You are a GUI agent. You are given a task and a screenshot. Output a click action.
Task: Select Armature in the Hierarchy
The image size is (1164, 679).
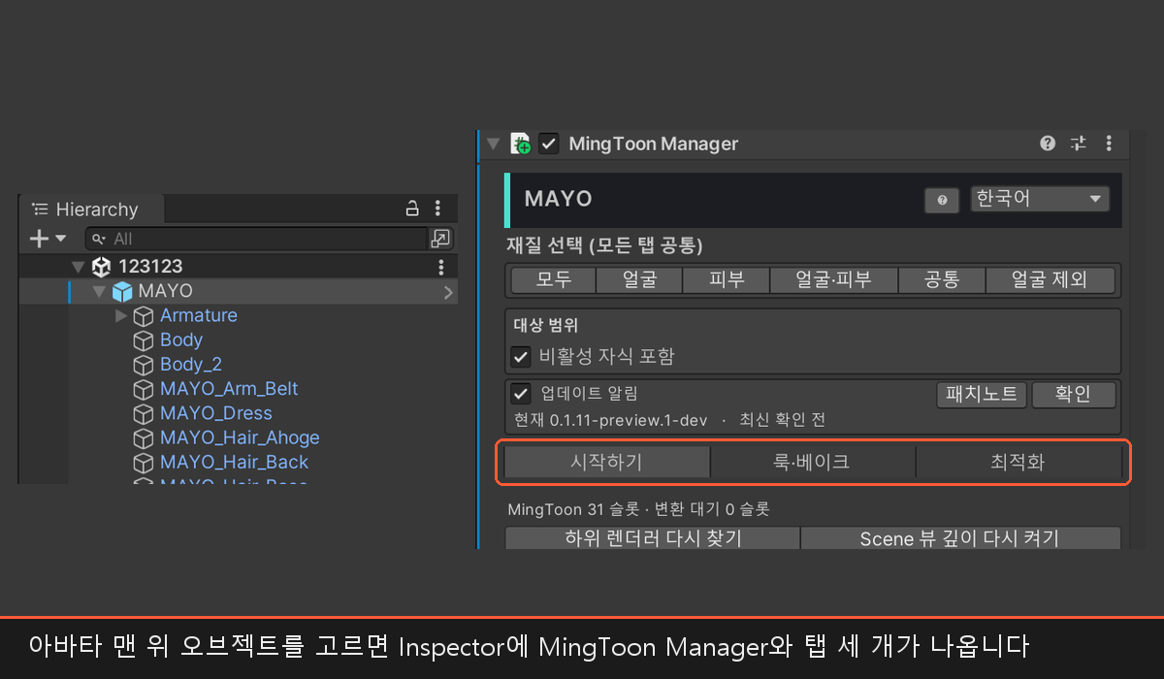(x=199, y=316)
